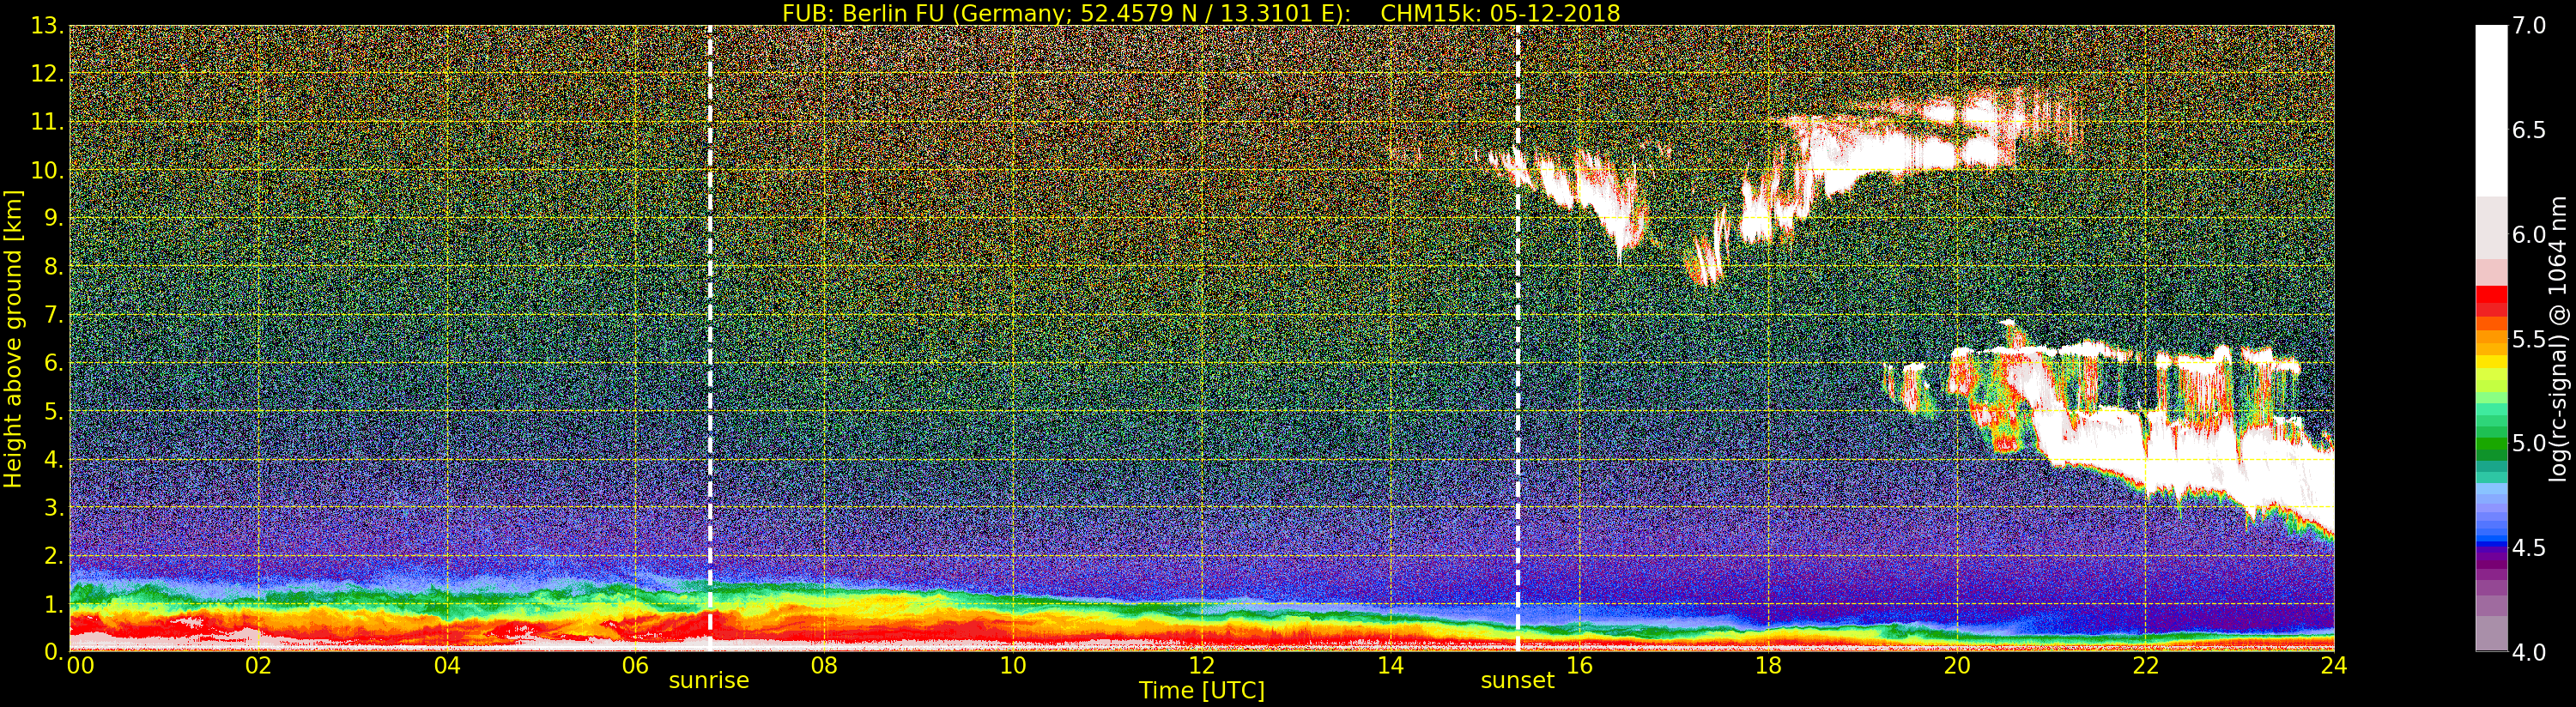Select the '7.' tick on the height axis
2576x707 pixels.
pos(53,315)
